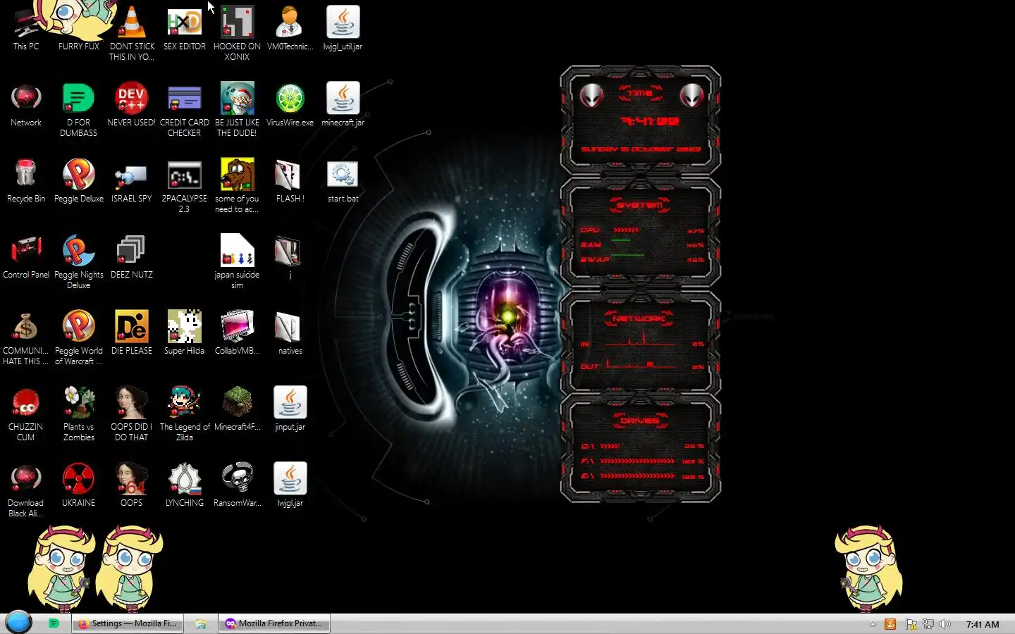This screenshot has height=634, width=1015.
Task: Select the OOPS DID I DO THAT shortcut
Action: coord(132,414)
